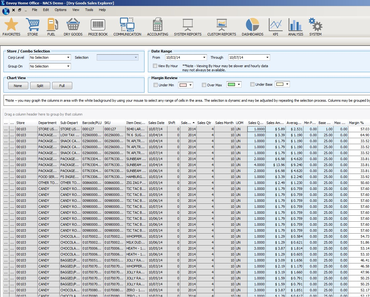Enable the View By Hour checkbox
370x297 pixels.
(x=155, y=65)
